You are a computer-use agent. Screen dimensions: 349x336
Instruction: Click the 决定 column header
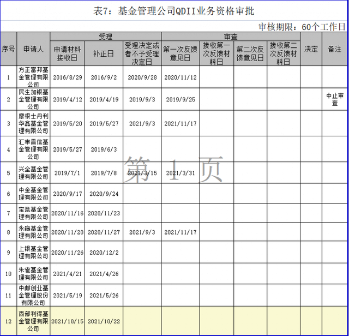311,49
